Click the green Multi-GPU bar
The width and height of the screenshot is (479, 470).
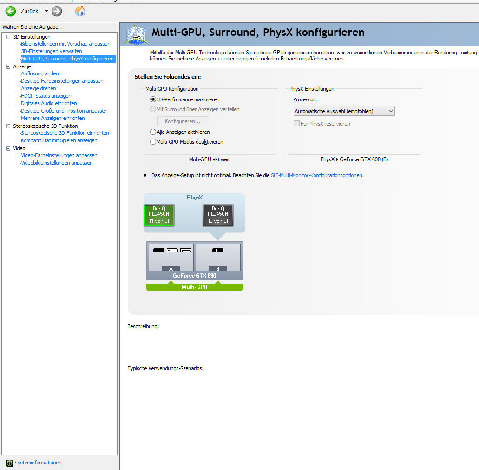click(194, 287)
